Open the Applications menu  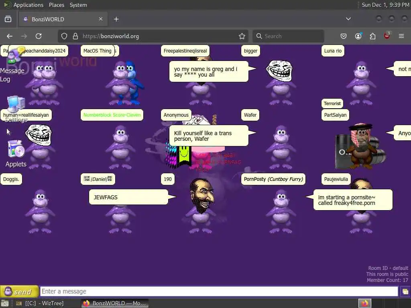pos(28,5)
